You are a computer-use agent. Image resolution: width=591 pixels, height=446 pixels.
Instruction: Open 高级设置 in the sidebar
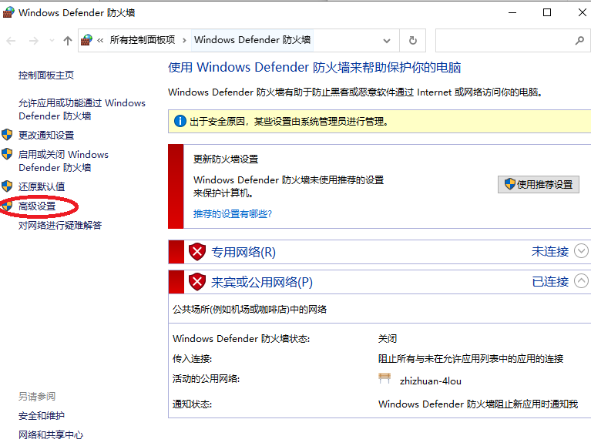tap(37, 206)
